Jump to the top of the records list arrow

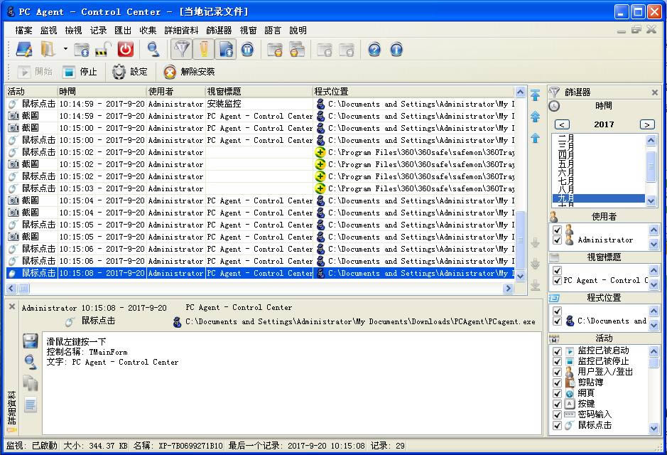tap(536, 95)
